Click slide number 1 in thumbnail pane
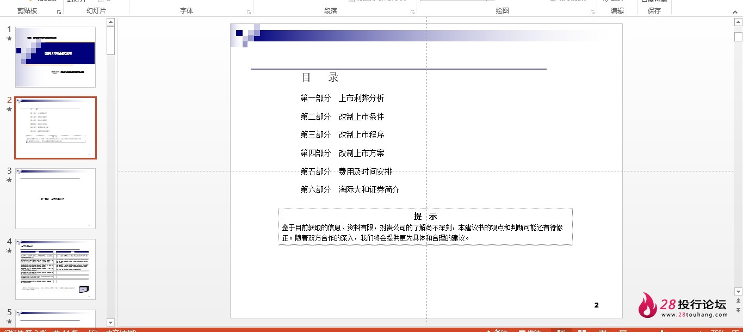Screen dimensions: 743x332 [x=9, y=29]
